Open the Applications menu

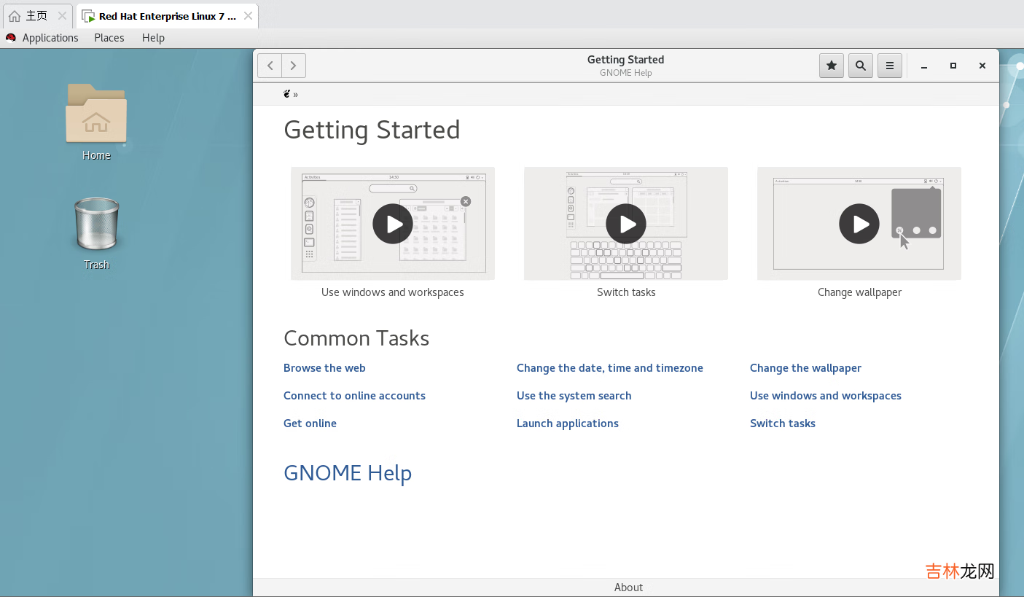point(50,38)
